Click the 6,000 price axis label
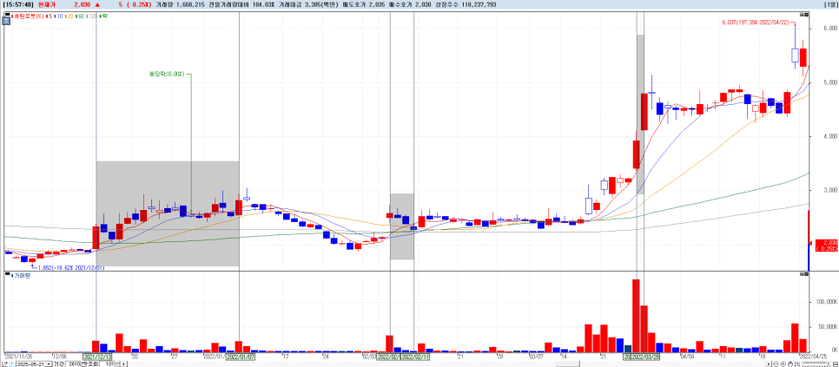Viewport: 839px width, 367px height. point(830,28)
